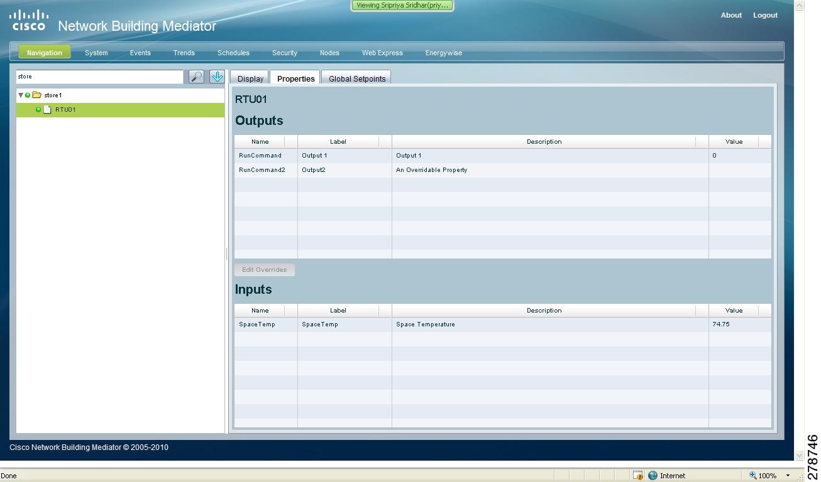Click the RTU01 document icon in the tree
This screenshot has width=821, height=482.
click(x=47, y=109)
